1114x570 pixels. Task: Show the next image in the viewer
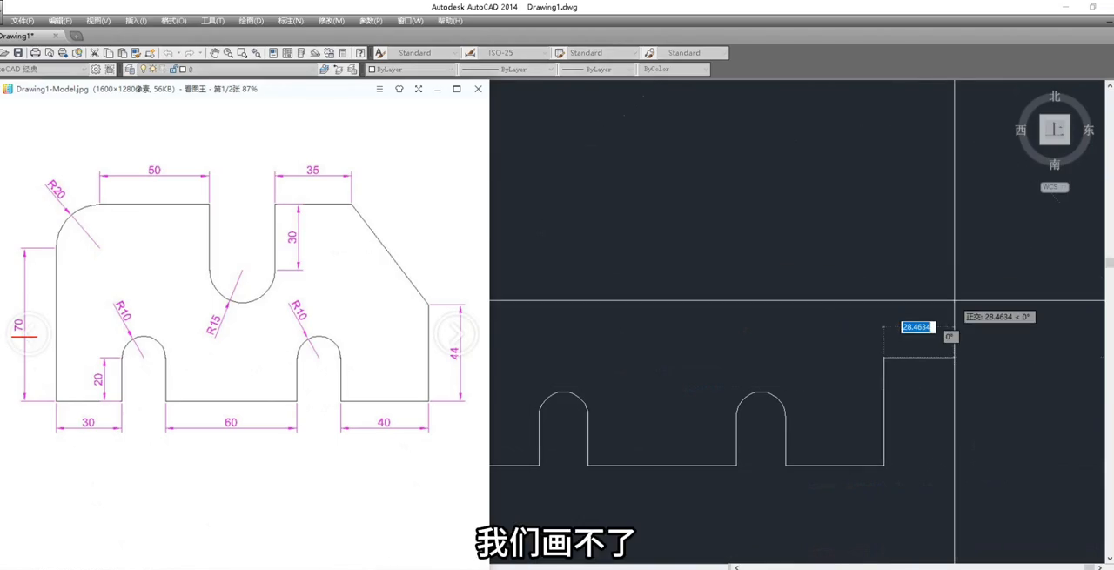click(x=454, y=332)
